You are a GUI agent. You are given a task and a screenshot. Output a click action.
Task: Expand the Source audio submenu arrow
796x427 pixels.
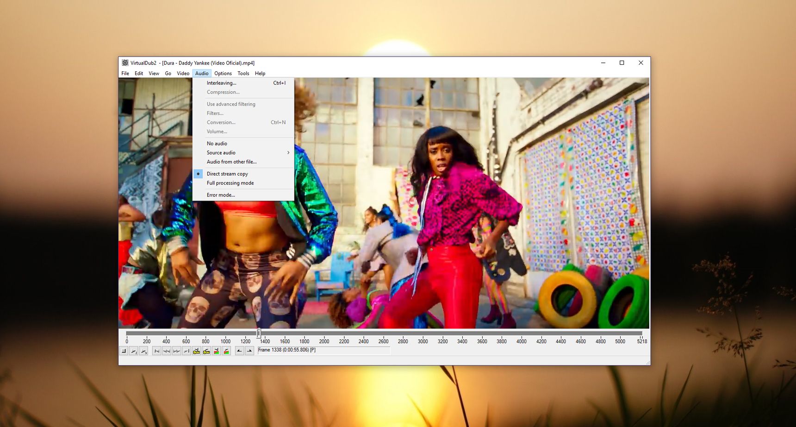click(288, 153)
